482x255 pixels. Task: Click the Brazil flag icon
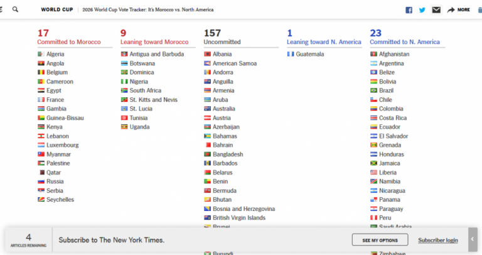click(x=373, y=90)
